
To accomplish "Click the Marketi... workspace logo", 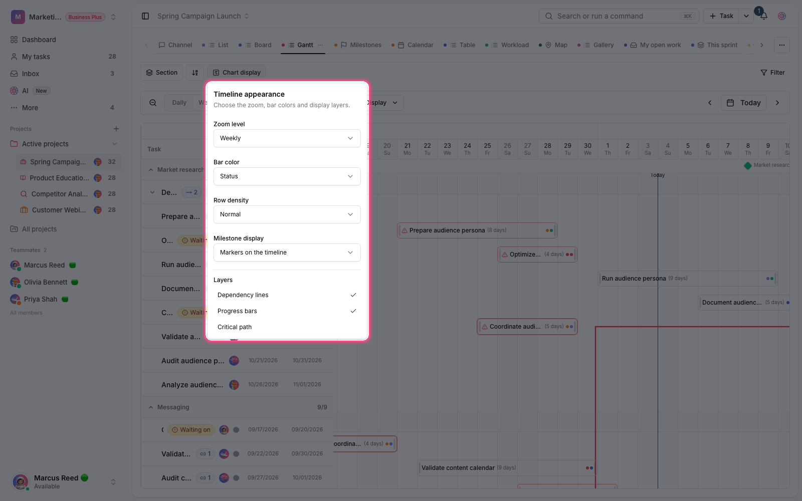I will click(18, 17).
